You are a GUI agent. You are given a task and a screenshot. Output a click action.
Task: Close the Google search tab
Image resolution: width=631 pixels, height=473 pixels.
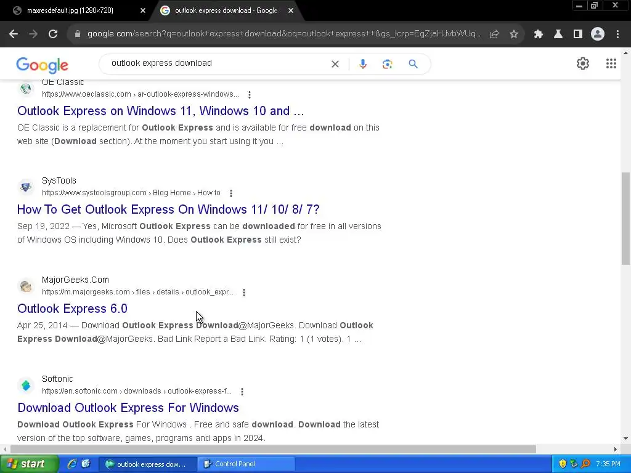pyautogui.click(x=291, y=11)
